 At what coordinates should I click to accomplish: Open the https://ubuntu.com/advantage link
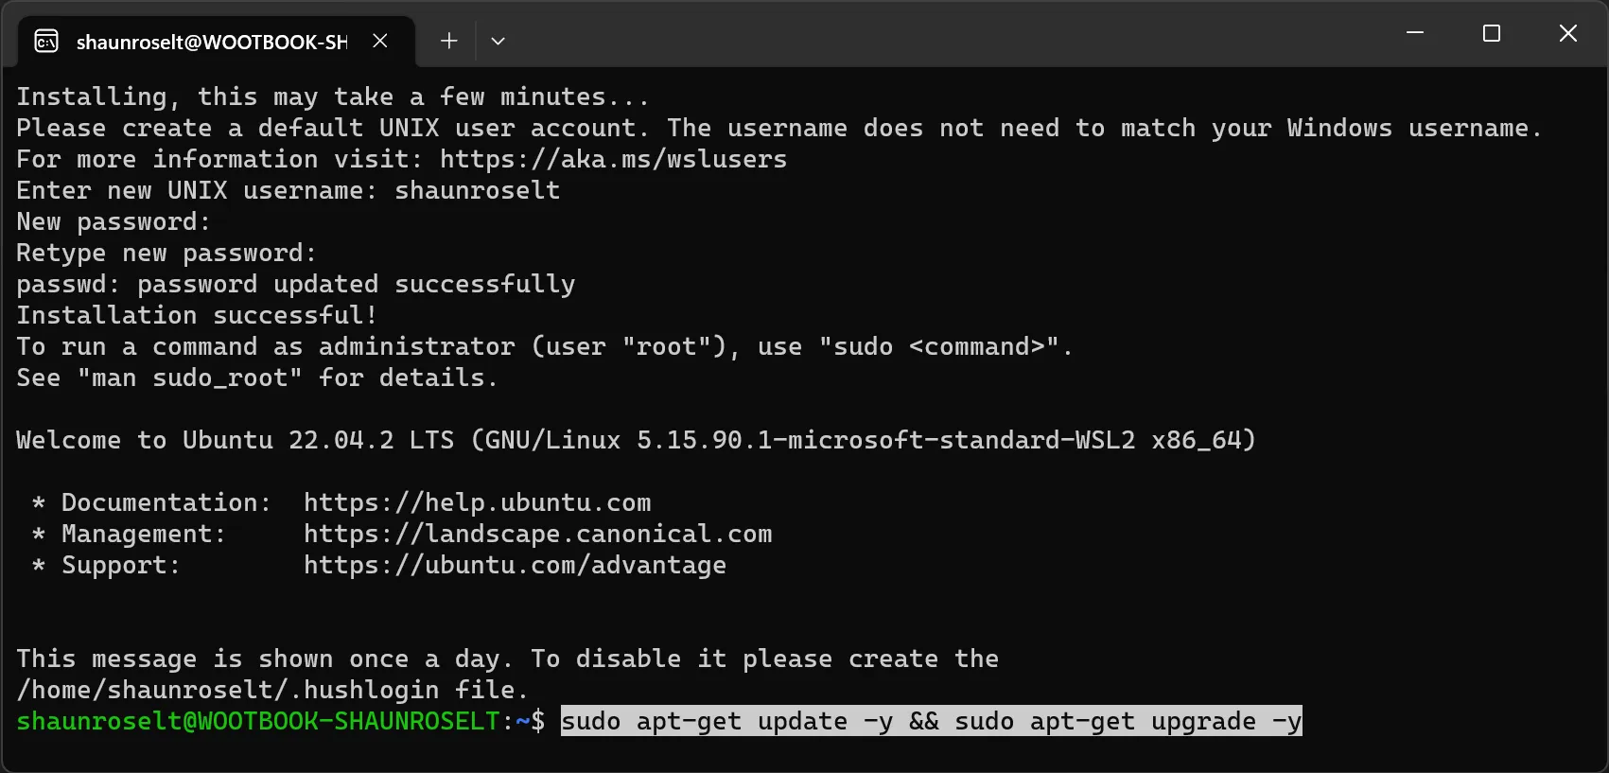515,565
